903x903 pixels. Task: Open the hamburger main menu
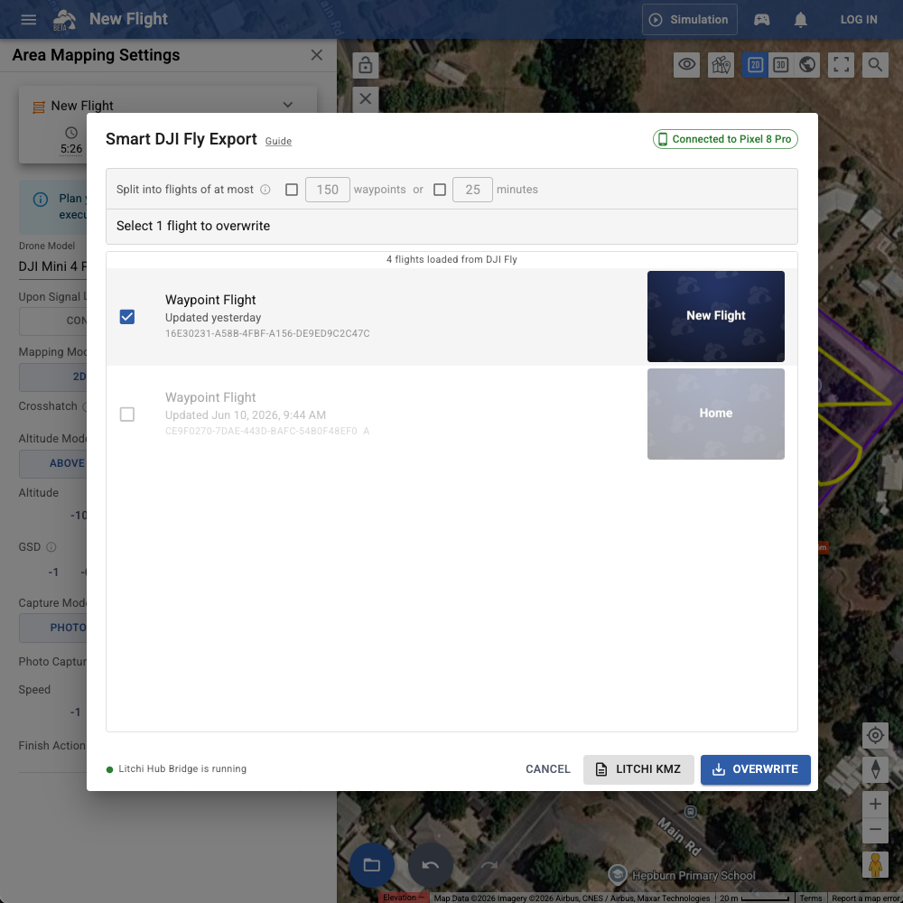28,20
